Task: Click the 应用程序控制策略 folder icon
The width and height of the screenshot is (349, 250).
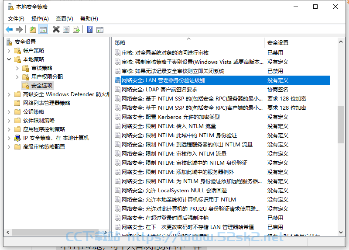Action: (17, 129)
